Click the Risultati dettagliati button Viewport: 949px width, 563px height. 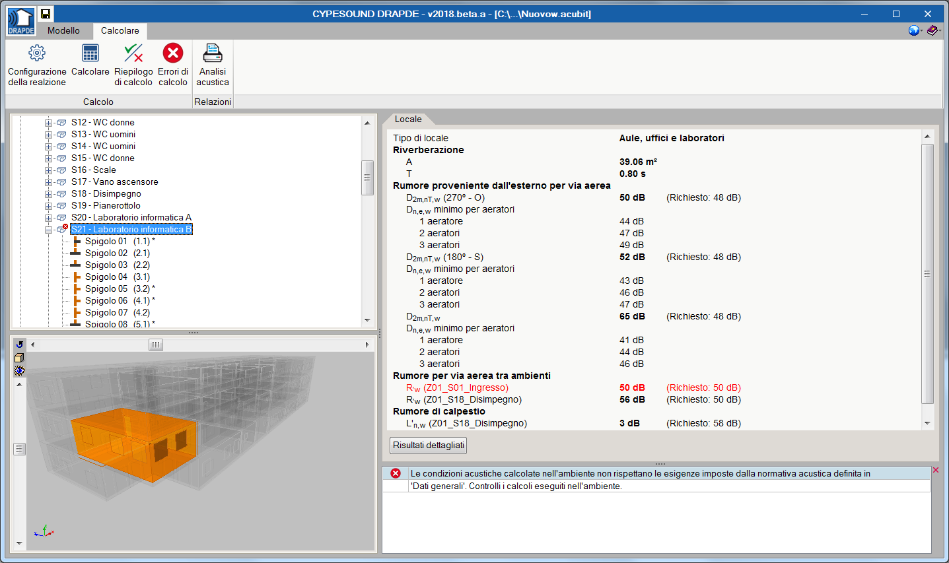pos(429,446)
